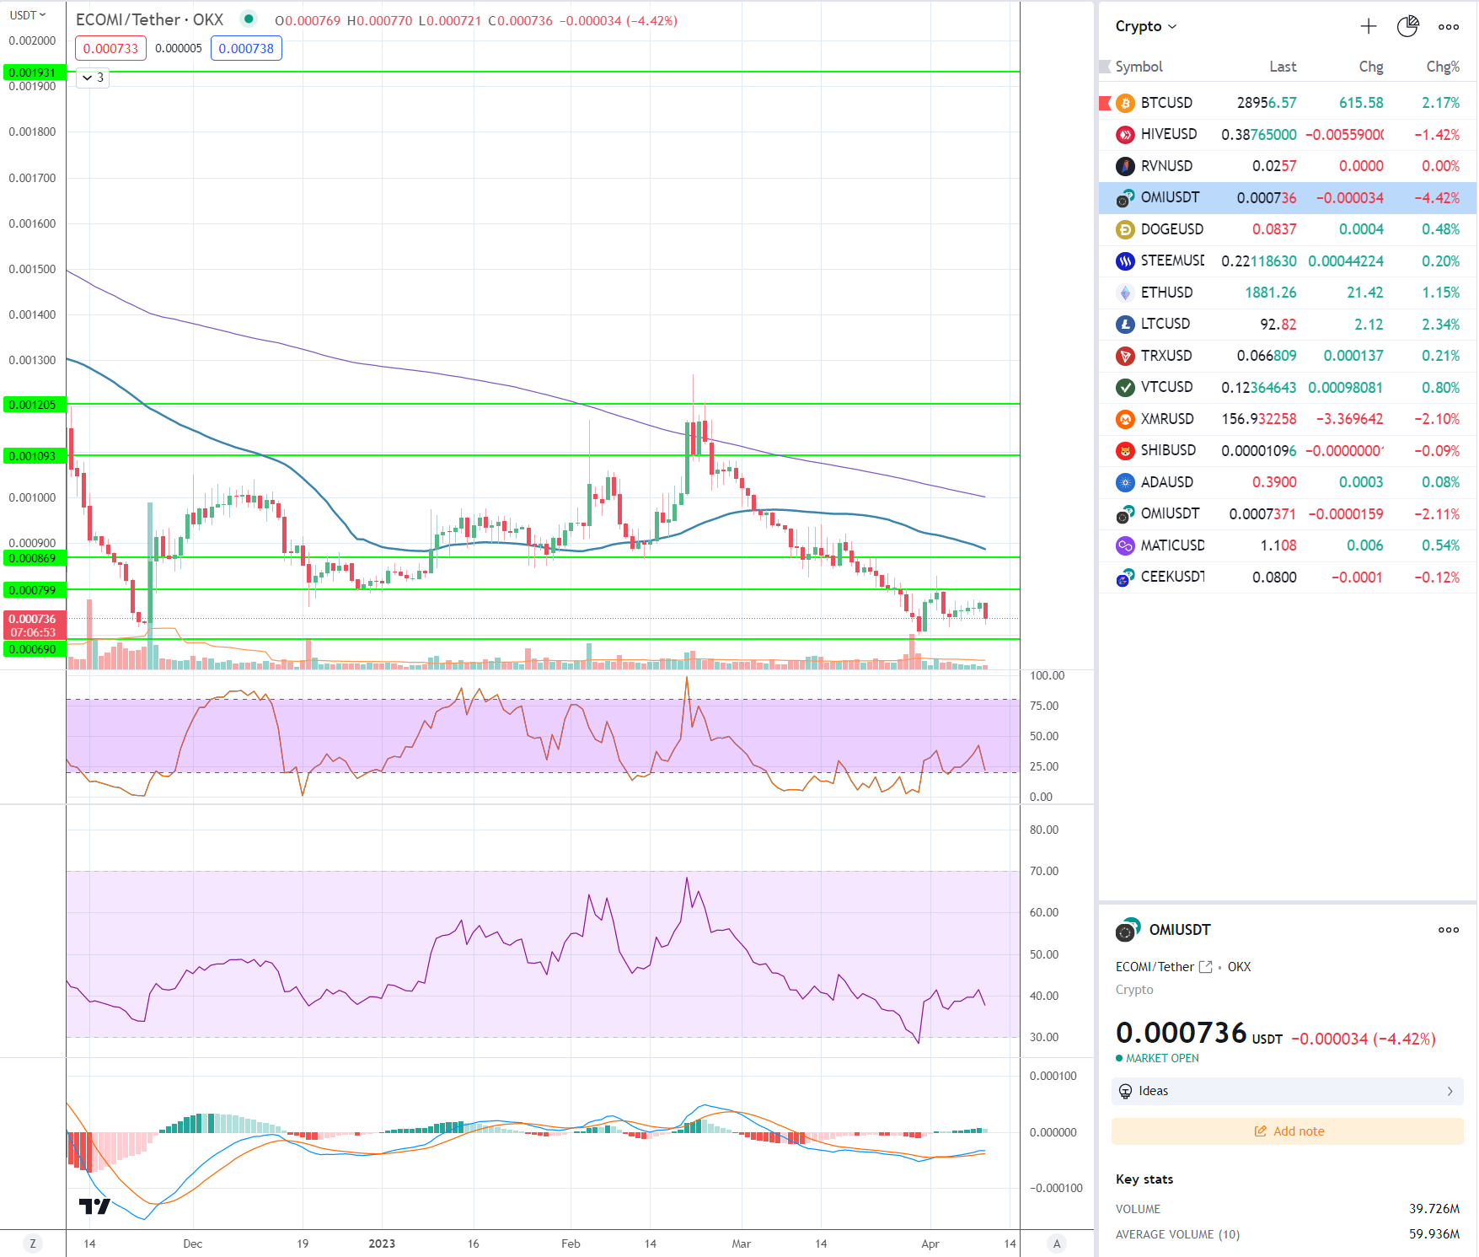This screenshot has width=1479, height=1257.
Task: Sort the watchlist by Last column
Action: click(1283, 67)
